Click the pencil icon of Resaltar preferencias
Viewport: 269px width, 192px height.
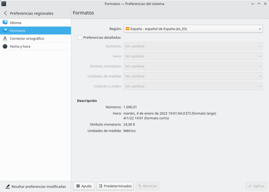[x=7, y=186]
